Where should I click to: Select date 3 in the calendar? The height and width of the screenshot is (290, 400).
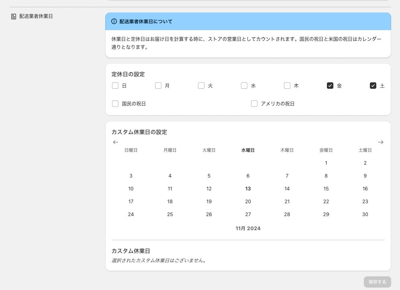(x=131, y=176)
